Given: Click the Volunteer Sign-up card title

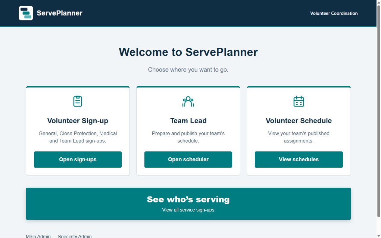Looking at the screenshot, I should (78, 121).
